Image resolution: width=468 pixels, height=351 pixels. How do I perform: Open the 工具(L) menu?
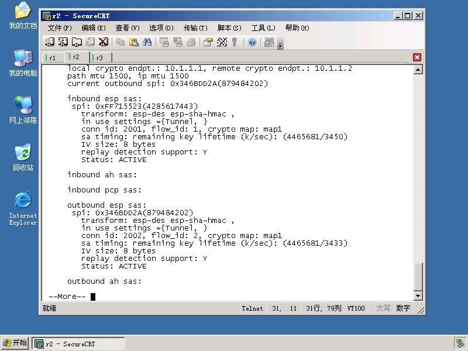point(263,28)
